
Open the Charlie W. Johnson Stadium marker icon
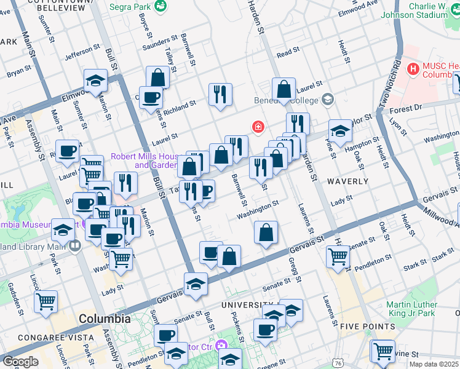[x=454, y=11]
